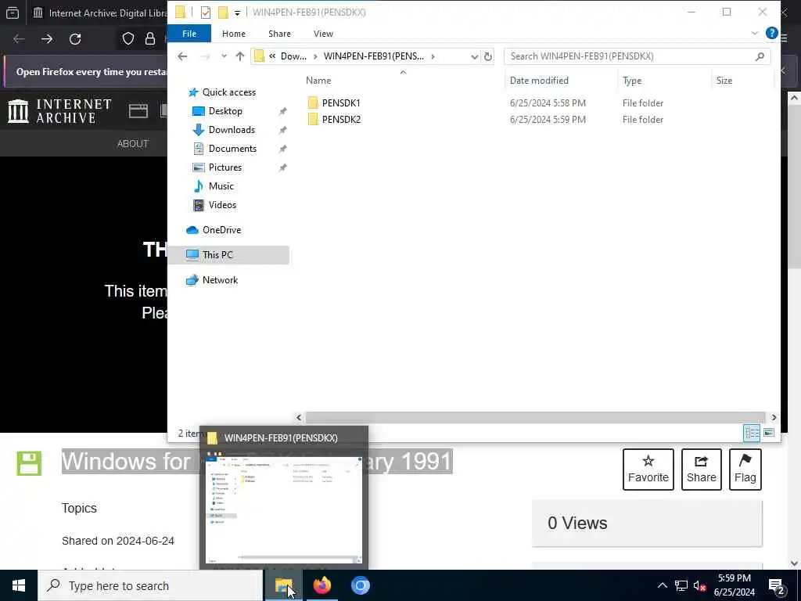Click the Properties quick access toolbar icon

[x=206, y=13]
